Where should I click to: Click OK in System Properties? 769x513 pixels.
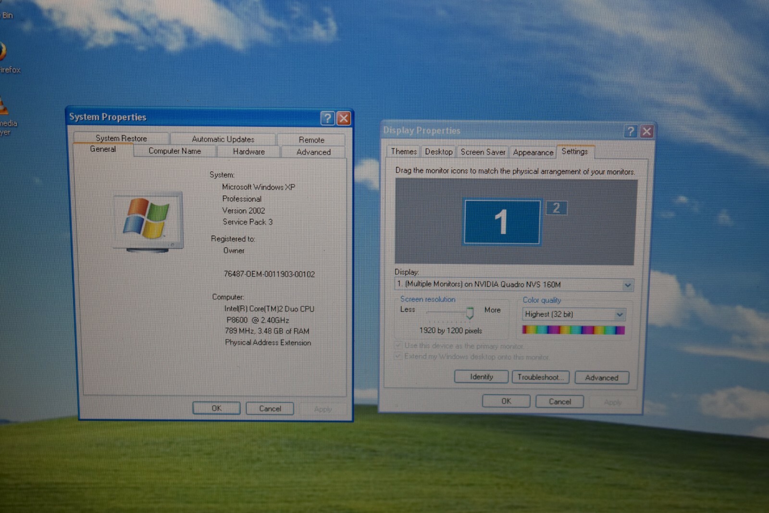(x=217, y=408)
